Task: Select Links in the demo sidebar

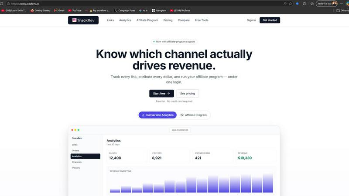Action: [x=75, y=145]
